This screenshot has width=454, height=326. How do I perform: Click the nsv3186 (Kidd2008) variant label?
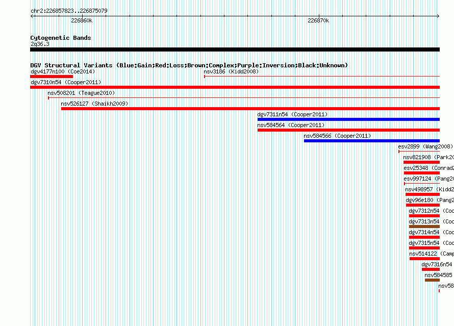click(x=231, y=71)
